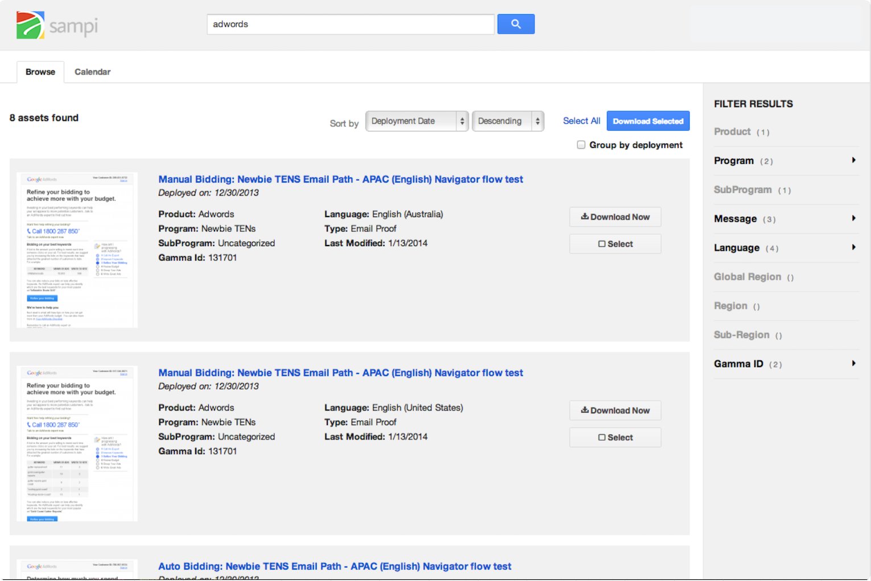Expand the Gamma ID filter
871x581 pixels.
(x=853, y=363)
